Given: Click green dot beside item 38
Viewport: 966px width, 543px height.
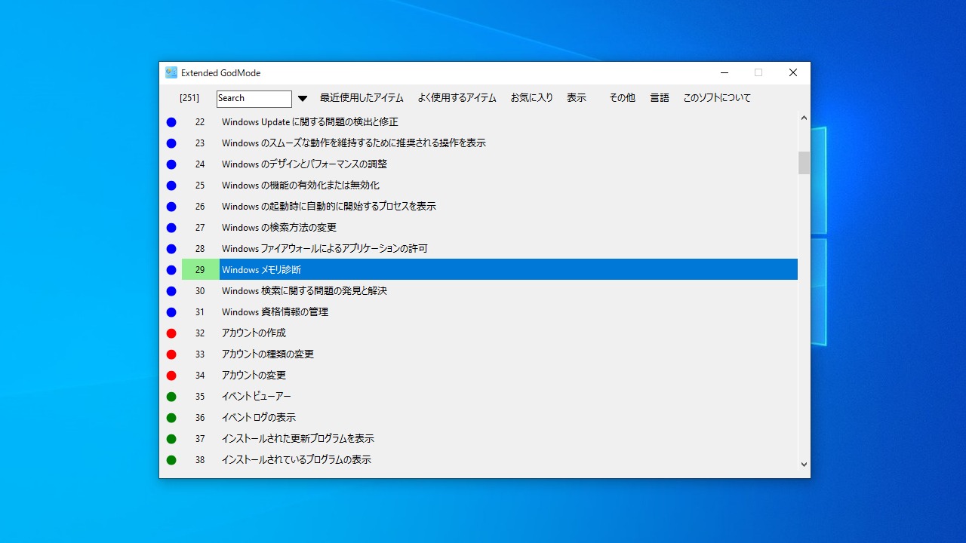Looking at the screenshot, I should 171,460.
